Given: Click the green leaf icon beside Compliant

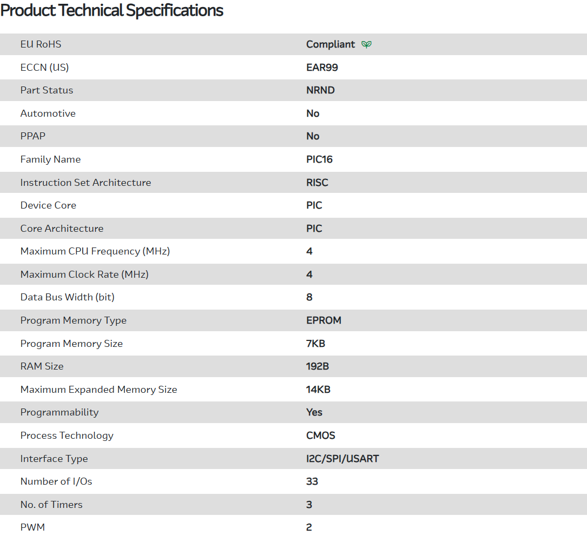Looking at the screenshot, I should 366,44.
